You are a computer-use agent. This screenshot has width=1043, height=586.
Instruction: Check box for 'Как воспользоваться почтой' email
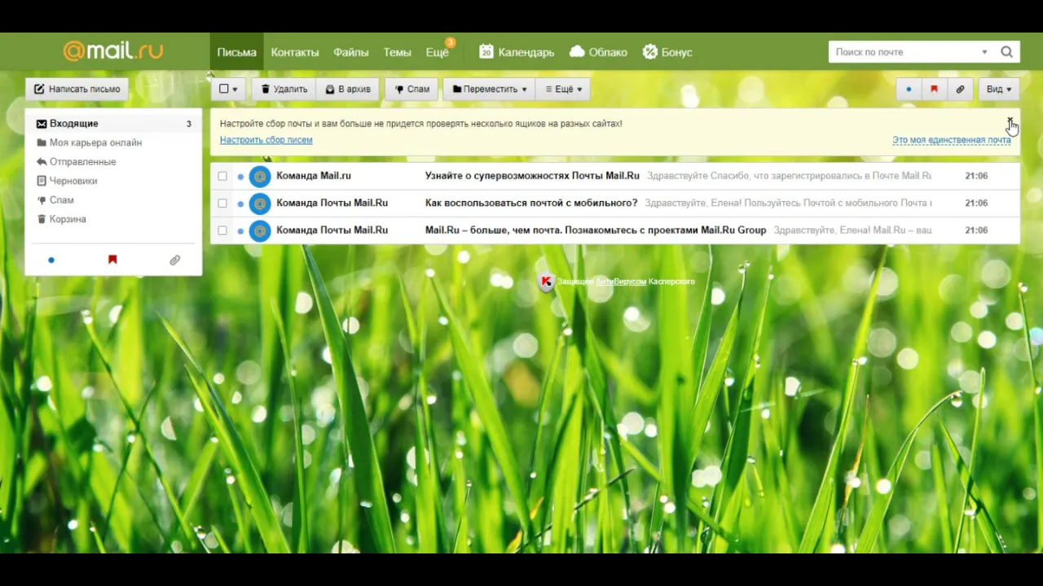[222, 203]
